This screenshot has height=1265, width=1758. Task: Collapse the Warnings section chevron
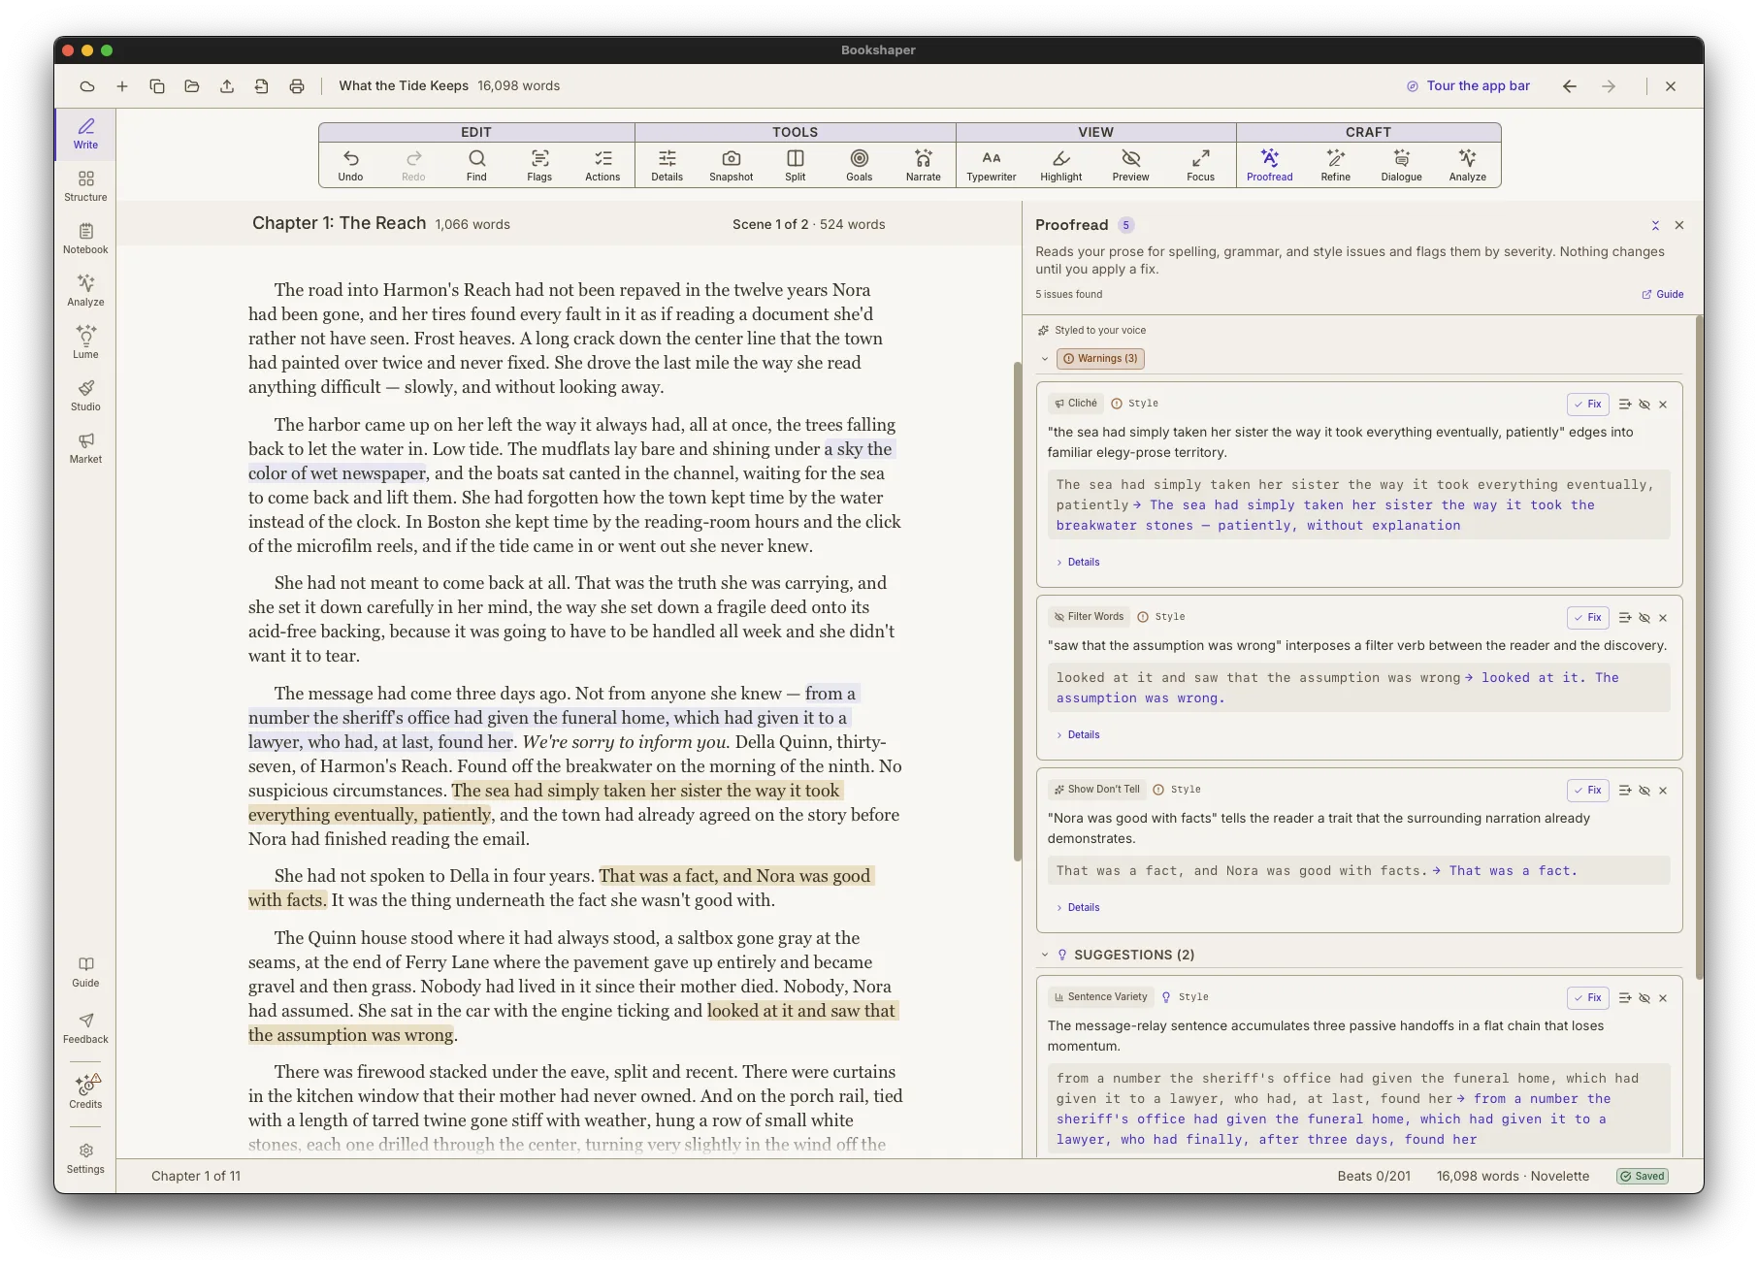point(1045,359)
